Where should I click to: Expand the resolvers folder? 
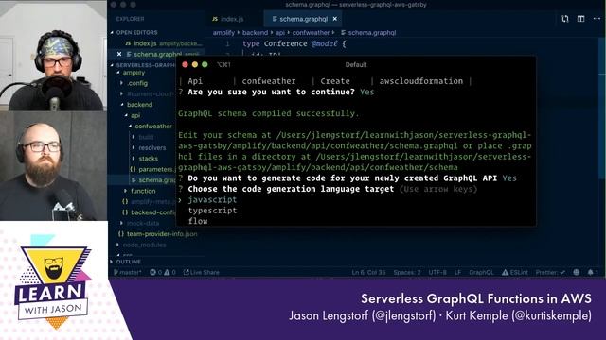click(151, 148)
